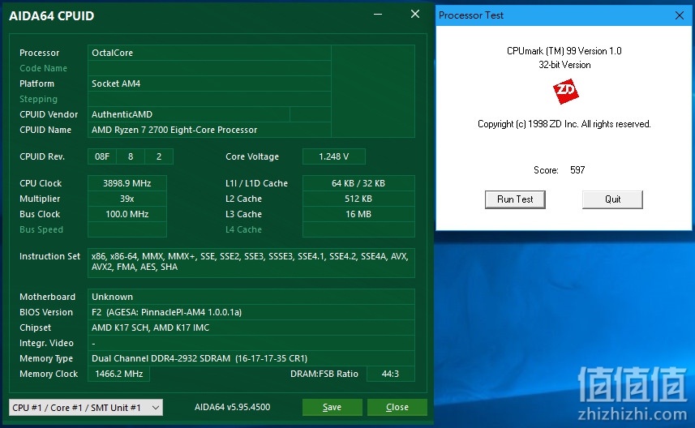This screenshot has width=695, height=428.
Task: Click the Close button in AIDA64 CPUID
Action: tap(397, 407)
